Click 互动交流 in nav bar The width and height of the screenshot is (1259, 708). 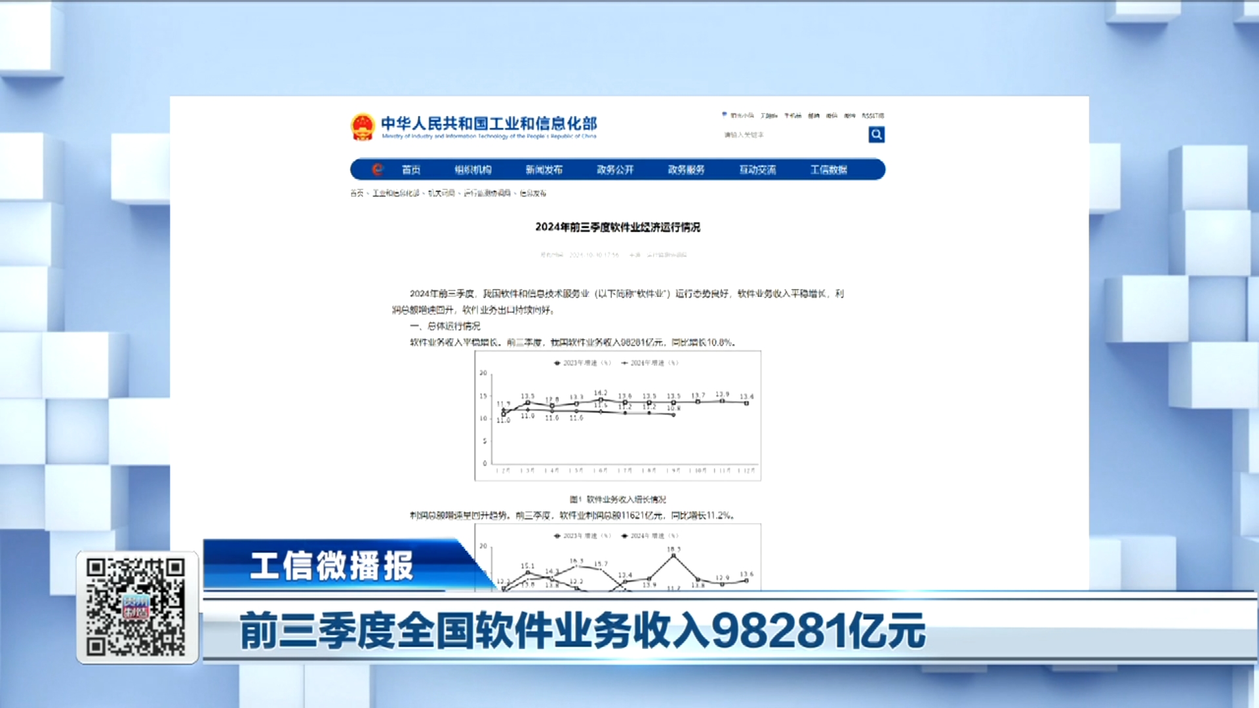point(757,170)
